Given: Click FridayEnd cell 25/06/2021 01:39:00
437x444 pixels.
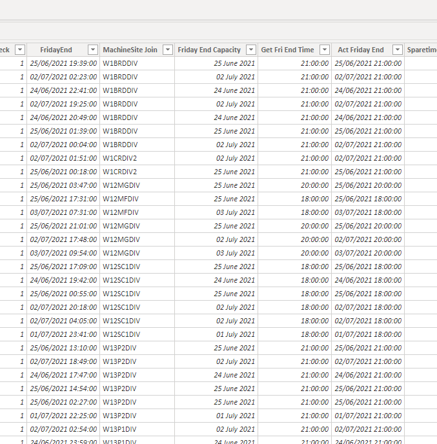Looking at the screenshot, I should click(63, 131).
